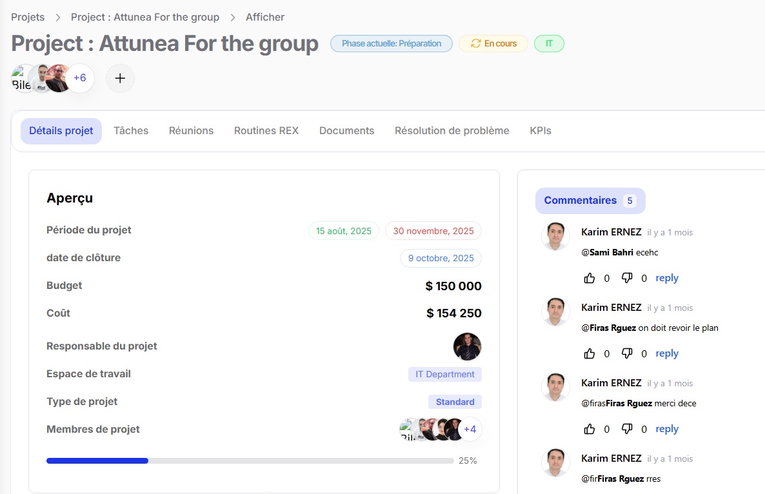Image resolution: width=765 pixels, height=494 pixels.
Task: Open the Réunions tab
Action: tap(191, 131)
